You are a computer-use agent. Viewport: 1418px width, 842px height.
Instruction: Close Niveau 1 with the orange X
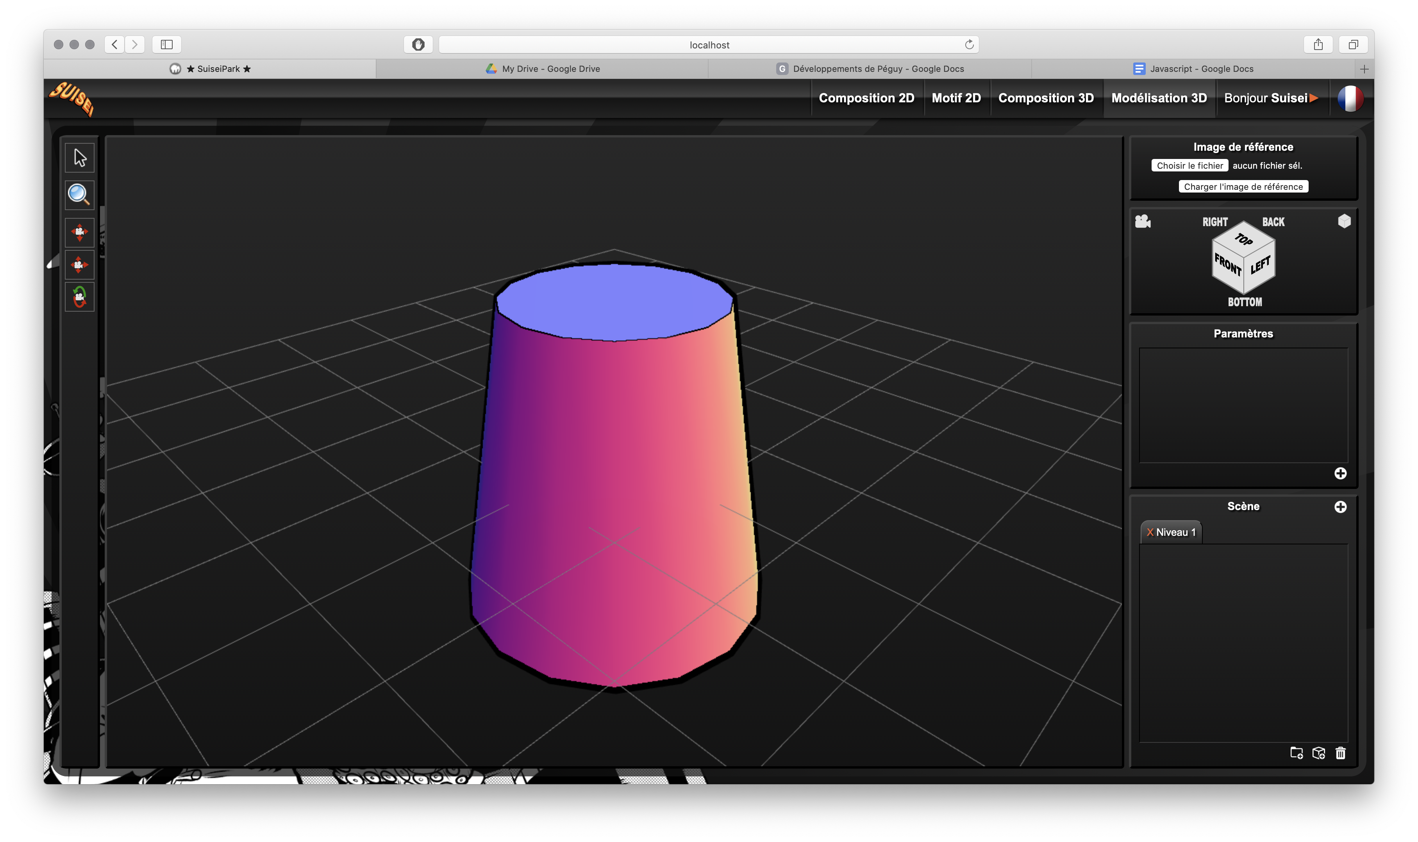pyautogui.click(x=1150, y=532)
